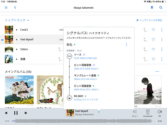Image resolution: width=167 pixels, height=125 pixels.
Task: Favorite the 若葉 track heart
Action: 153,59
